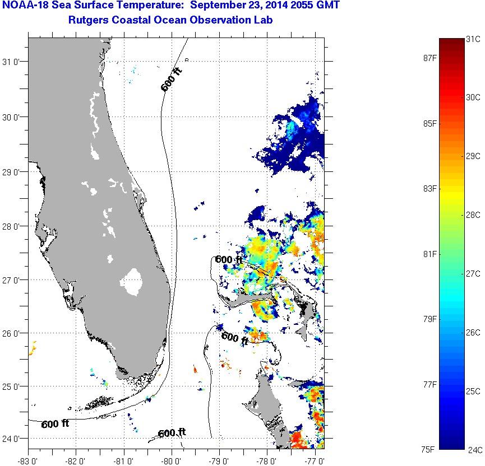Viewport: 485px width, 466px height.
Task: Click the dark red top of the colorbar
Action: click(x=451, y=42)
